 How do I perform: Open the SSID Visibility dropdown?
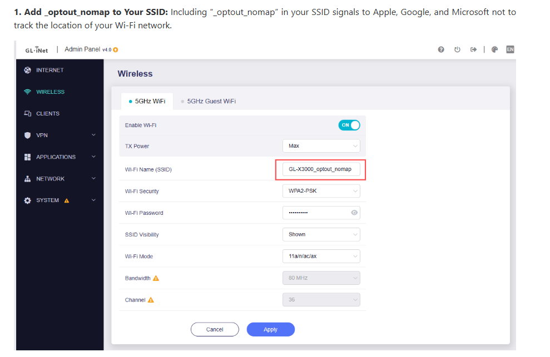tap(321, 234)
